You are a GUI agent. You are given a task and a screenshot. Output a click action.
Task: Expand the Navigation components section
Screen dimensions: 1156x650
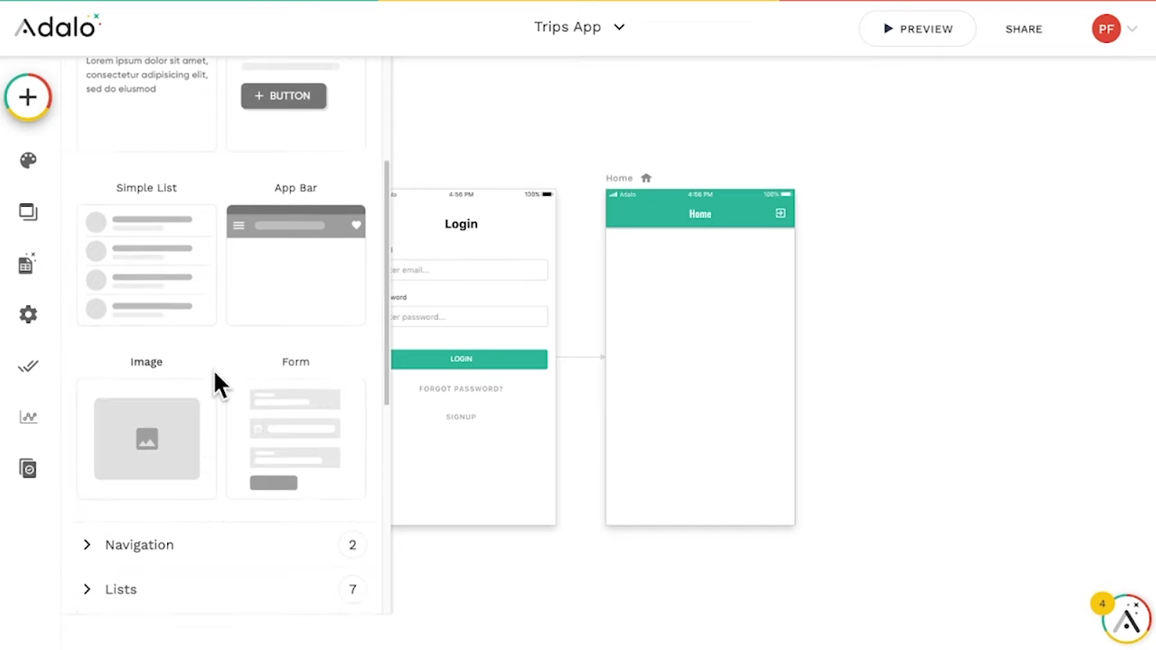[139, 545]
